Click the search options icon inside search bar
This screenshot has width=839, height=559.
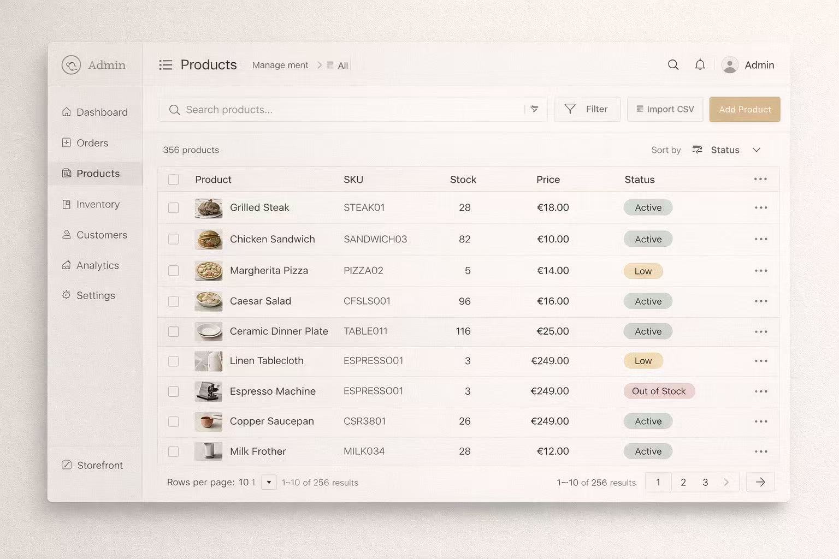534,109
